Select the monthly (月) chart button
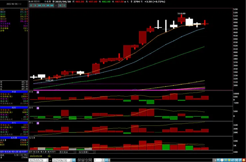 coord(64,6)
